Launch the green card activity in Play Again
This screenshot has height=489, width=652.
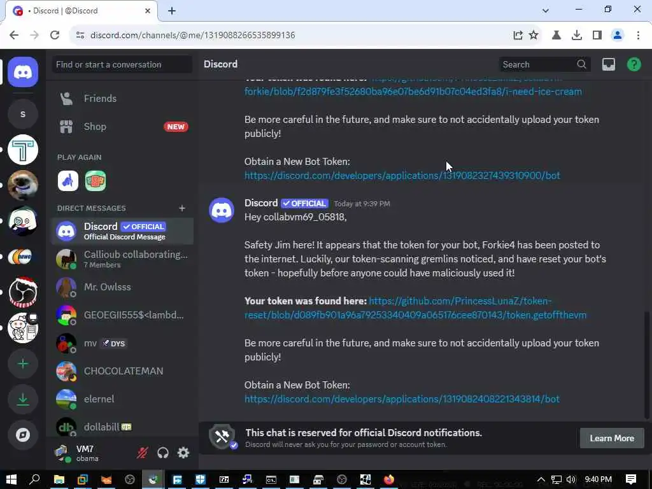click(x=96, y=181)
